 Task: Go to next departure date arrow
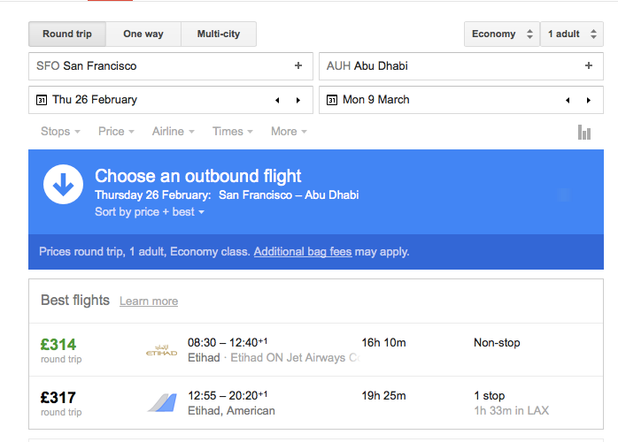(x=298, y=100)
